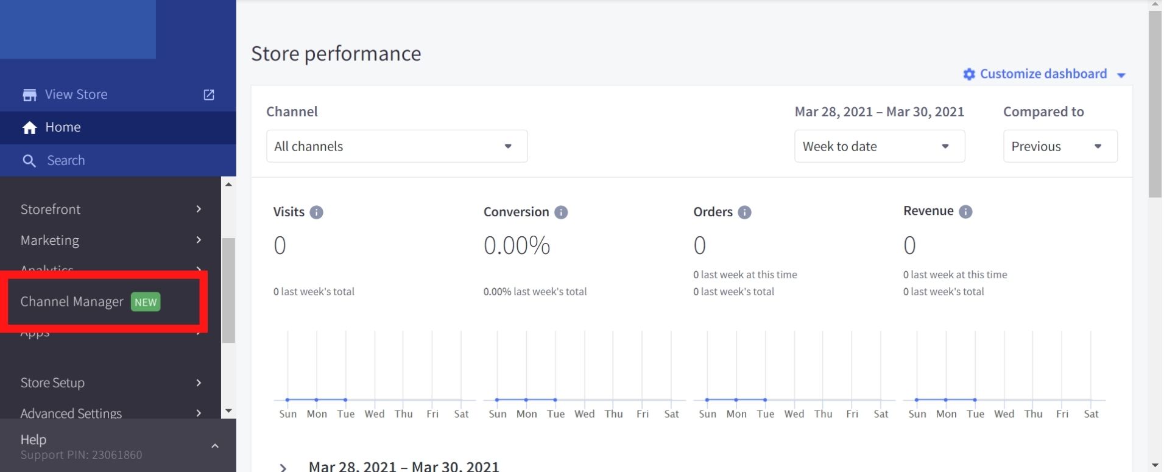The width and height of the screenshot is (1164, 472).
Task: Click the Visits info icon
Action: point(316,213)
